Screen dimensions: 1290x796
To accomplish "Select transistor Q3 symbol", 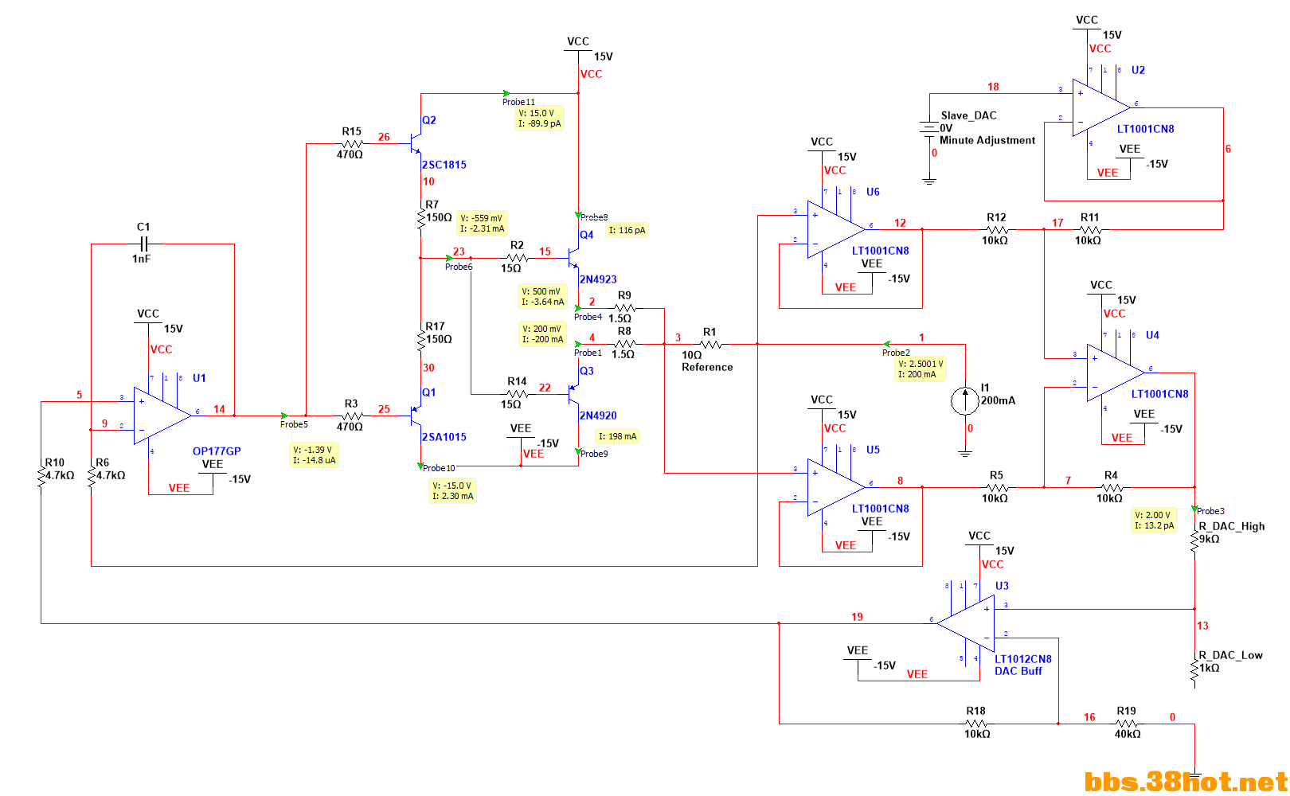I will coord(574,393).
